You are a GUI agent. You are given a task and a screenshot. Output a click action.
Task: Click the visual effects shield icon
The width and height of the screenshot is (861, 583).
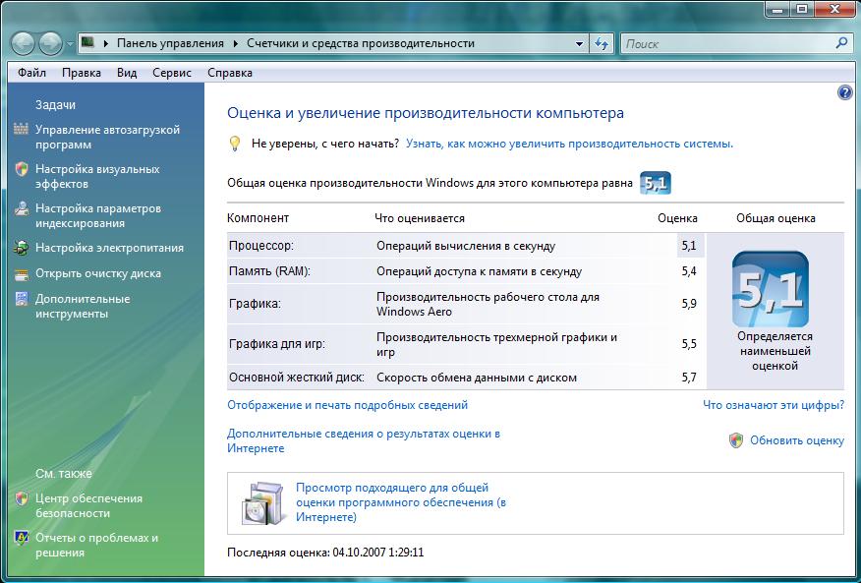click(x=22, y=169)
